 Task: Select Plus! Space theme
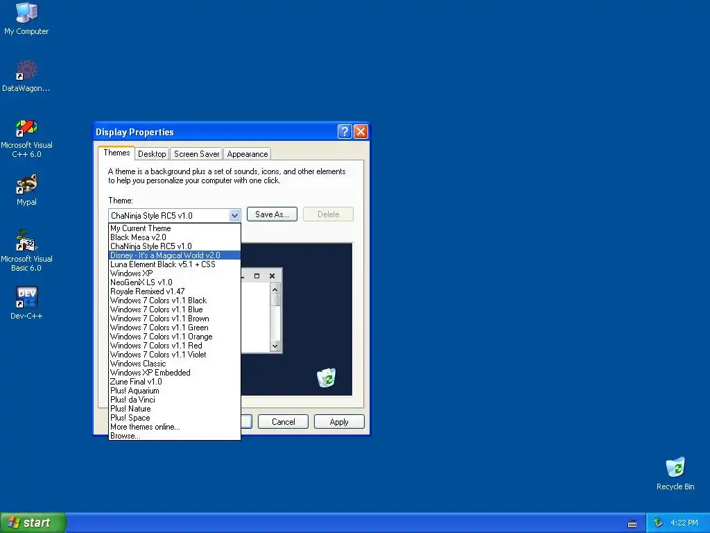click(x=174, y=418)
